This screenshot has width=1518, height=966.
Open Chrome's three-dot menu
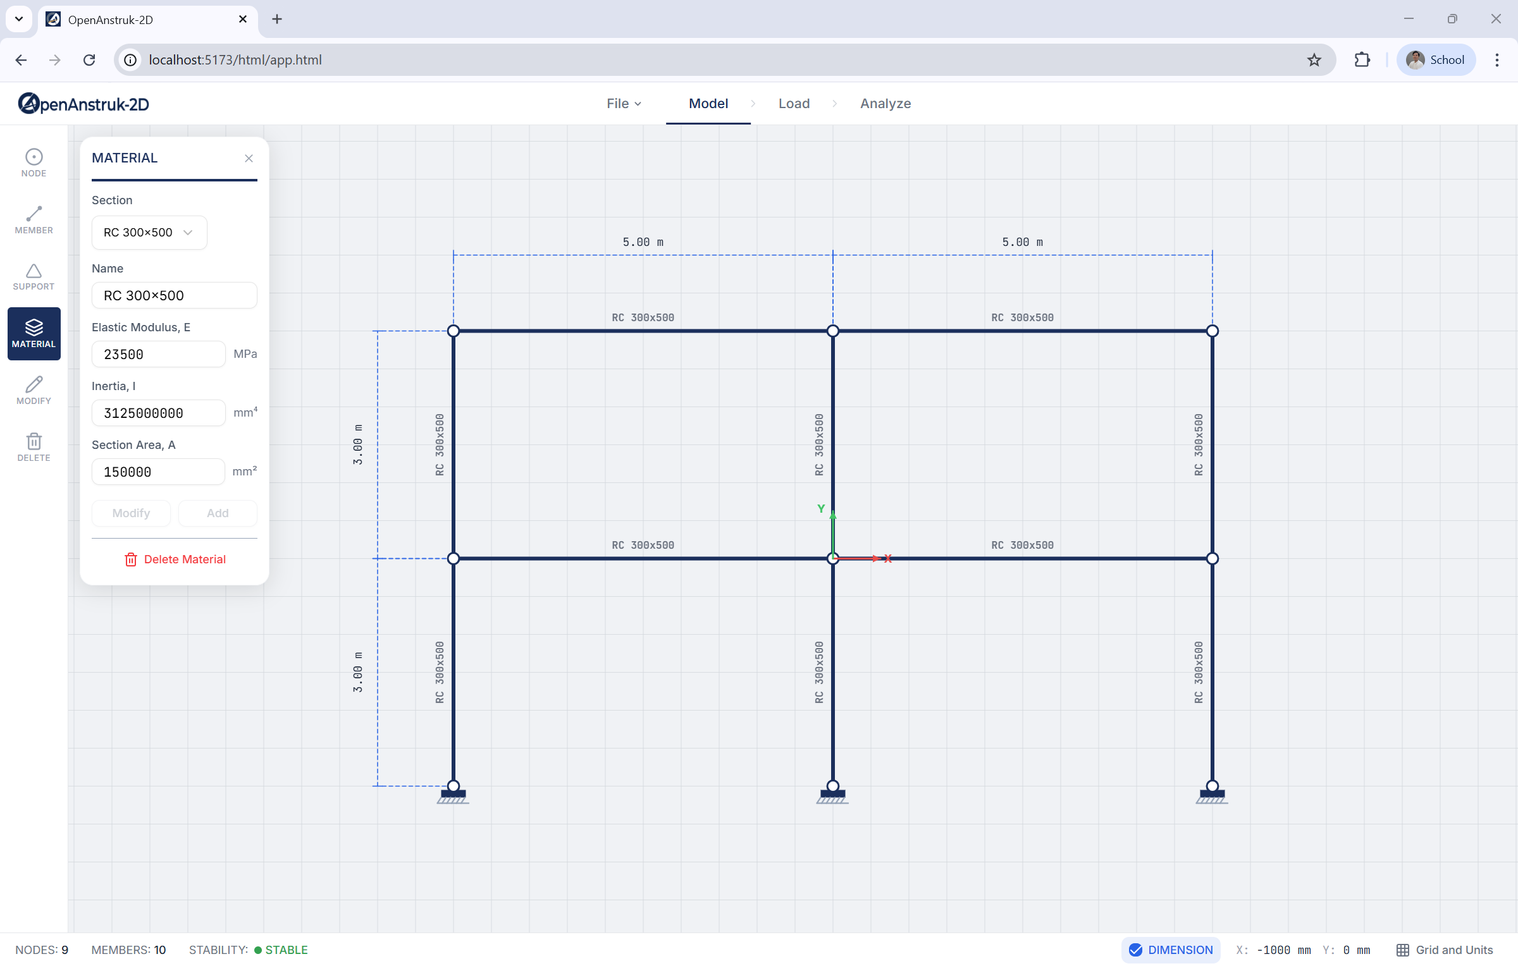tap(1496, 60)
